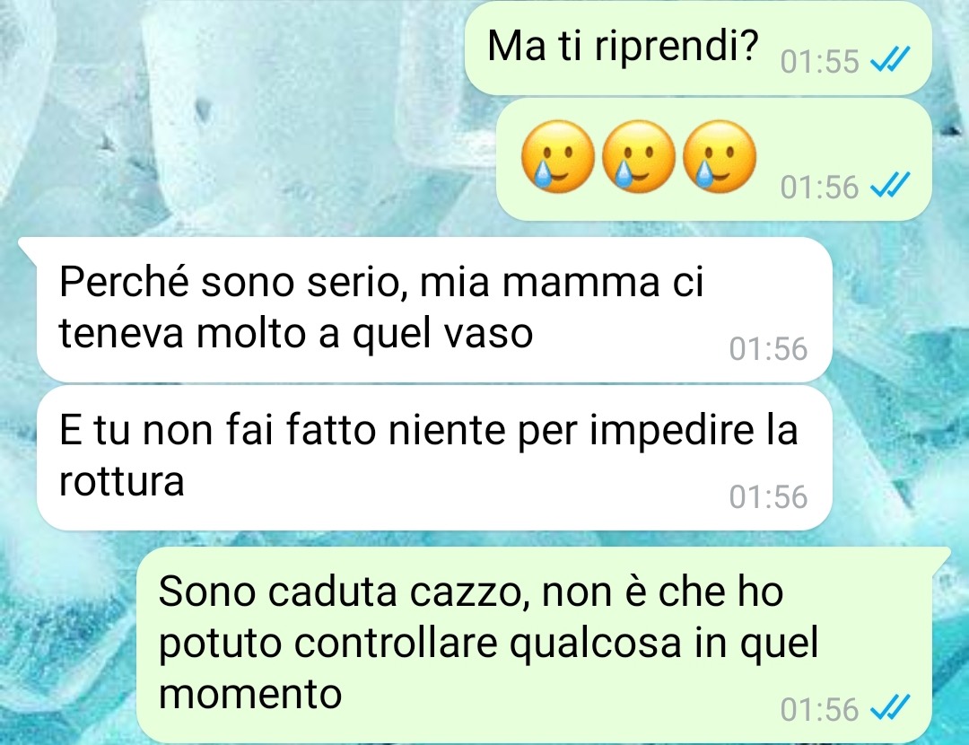Click blue read ticks on "Sono caduta" message

(x=890, y=708)
